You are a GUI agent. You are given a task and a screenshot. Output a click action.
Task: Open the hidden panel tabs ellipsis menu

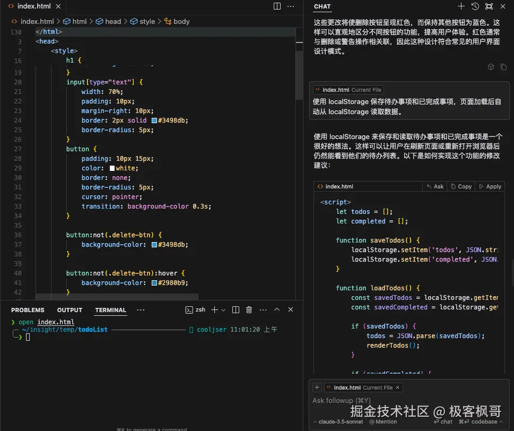[141, 310]
